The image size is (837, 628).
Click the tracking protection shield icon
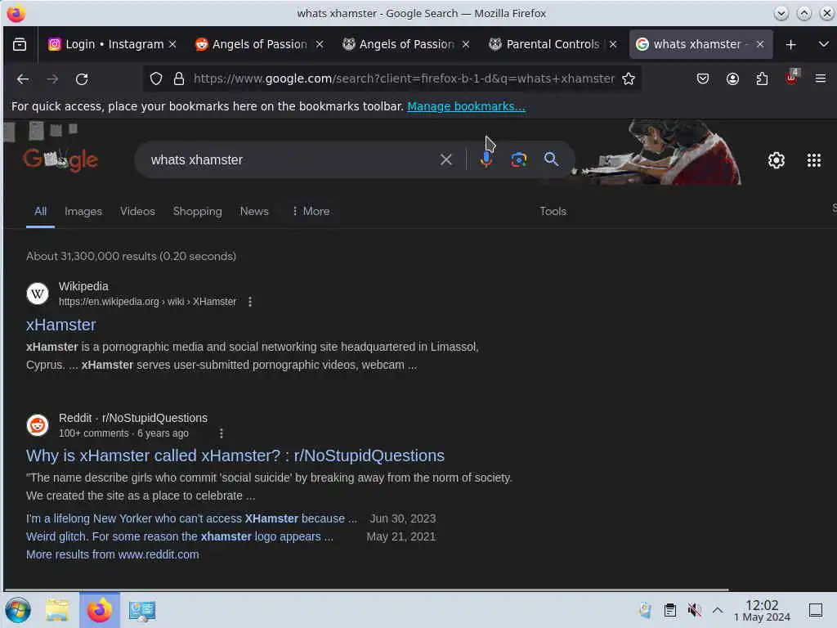click(x=156, y=79)
